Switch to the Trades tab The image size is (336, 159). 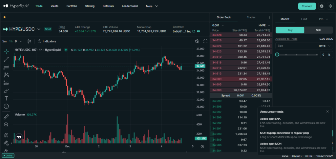[x=251, y=17]
